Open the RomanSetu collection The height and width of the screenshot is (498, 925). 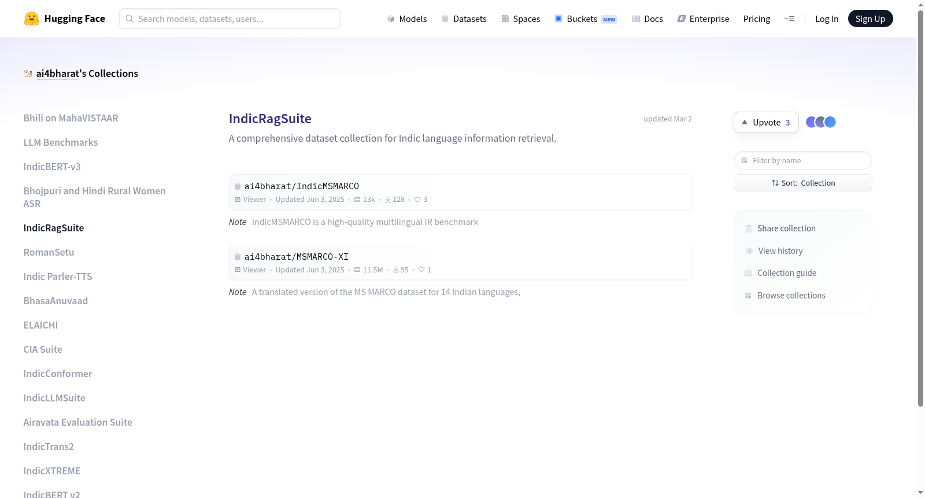click(49, 252)
